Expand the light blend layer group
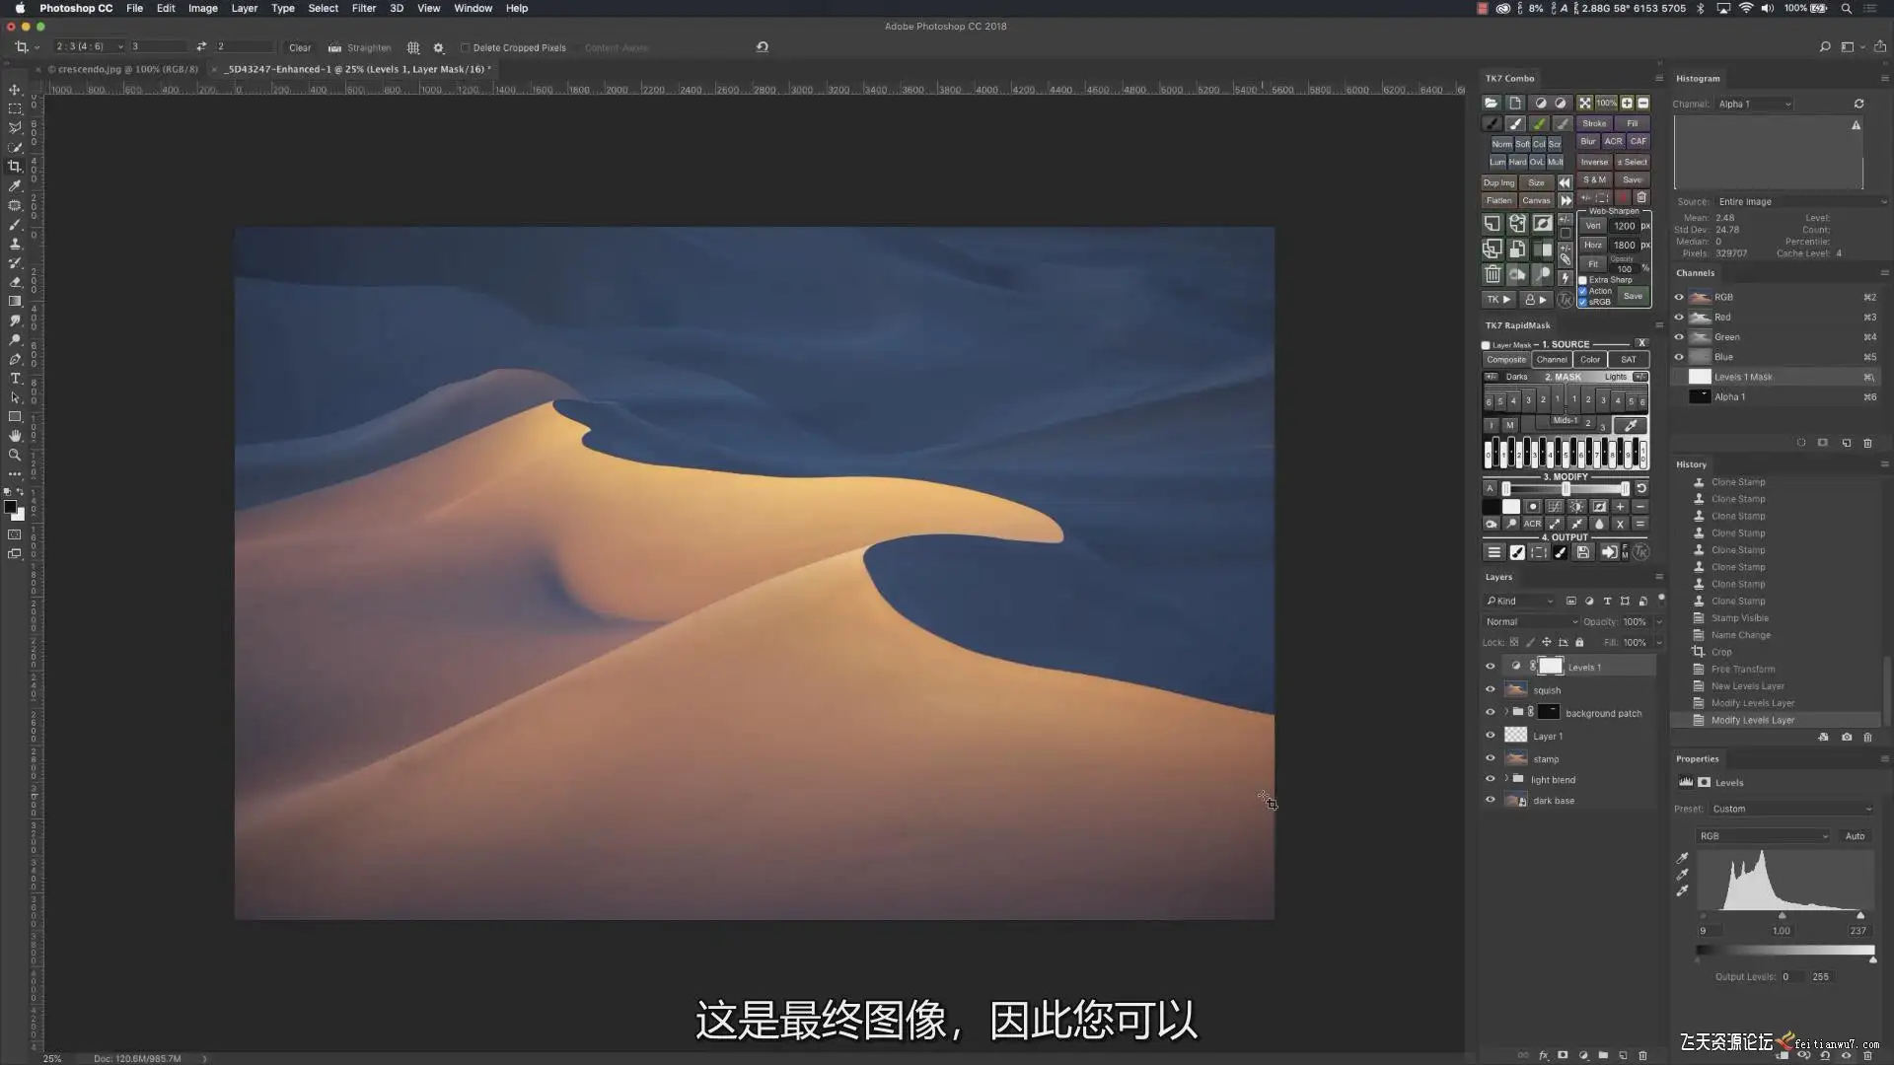 (1506, 779)
